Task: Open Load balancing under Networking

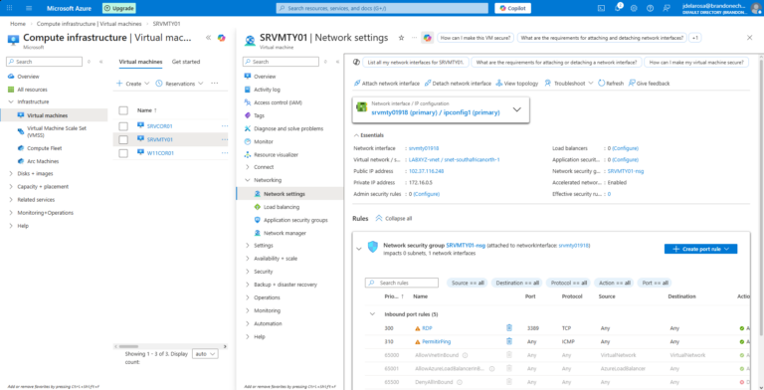Action: tap(282, 207)
